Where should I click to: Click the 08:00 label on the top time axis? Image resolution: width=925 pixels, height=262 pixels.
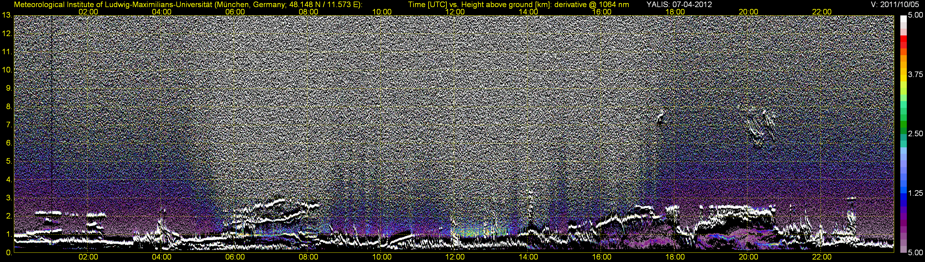pos(308,12)
